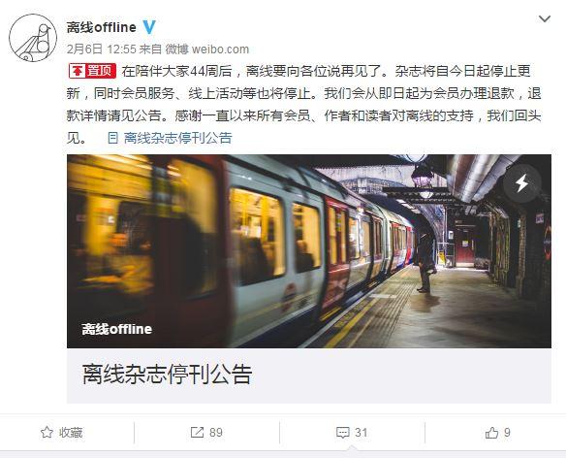Viewport: 566px width, 458px height.
Task: Click the comment bubble icon
Action: point(342,433)
